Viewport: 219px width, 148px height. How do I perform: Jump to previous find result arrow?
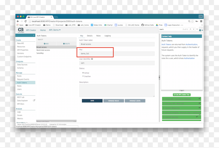(190, 29)
